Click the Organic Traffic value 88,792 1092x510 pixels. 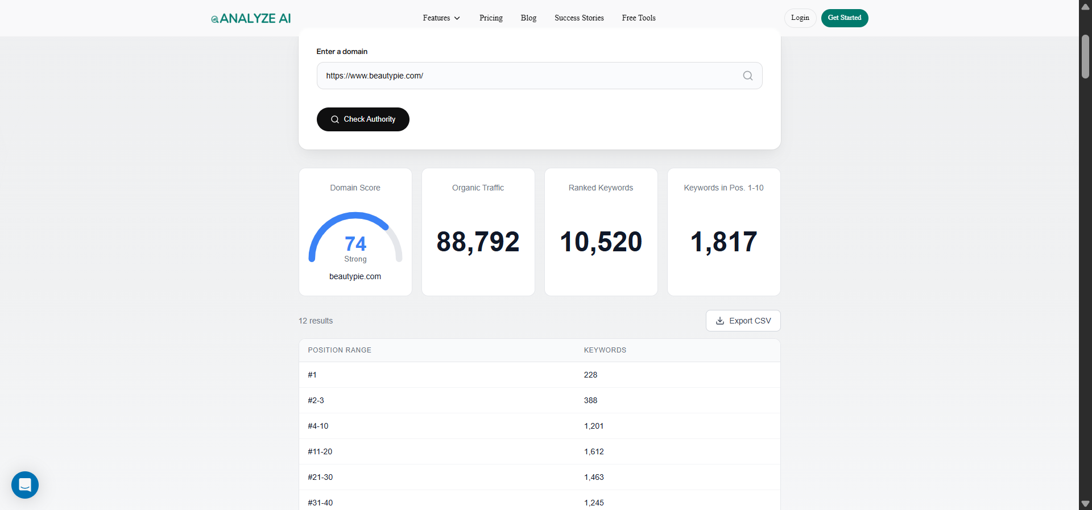point(478,242)
